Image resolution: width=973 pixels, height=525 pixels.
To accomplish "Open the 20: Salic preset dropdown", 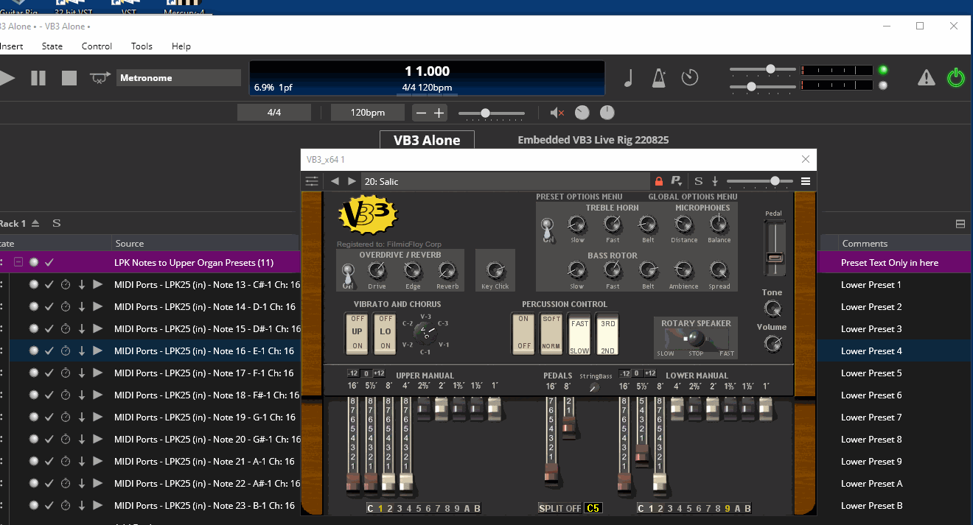I will [505, 181].
